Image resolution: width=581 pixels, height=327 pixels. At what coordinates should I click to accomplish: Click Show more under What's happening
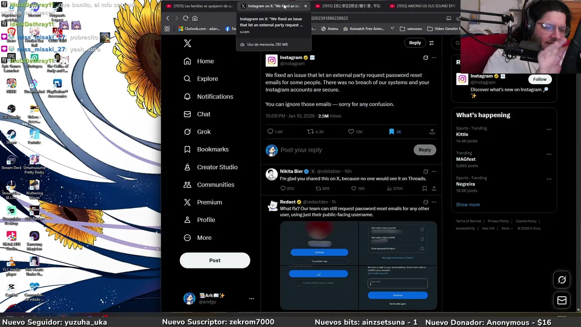tap(468, 204)
